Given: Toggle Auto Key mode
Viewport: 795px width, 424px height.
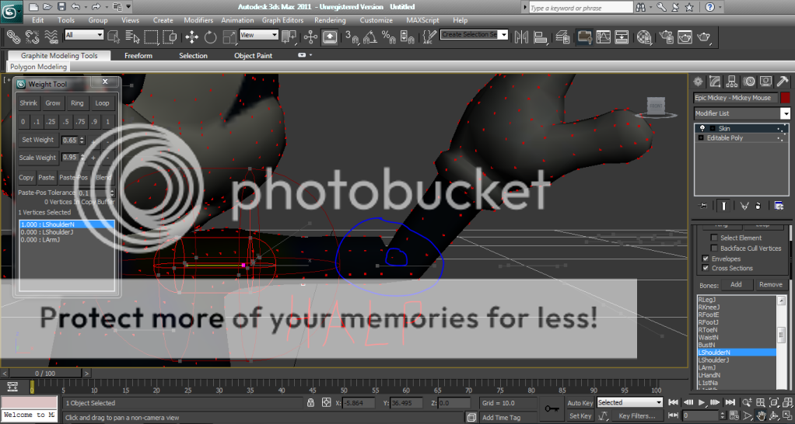Looking at the screenshot, I should point(580,403).
